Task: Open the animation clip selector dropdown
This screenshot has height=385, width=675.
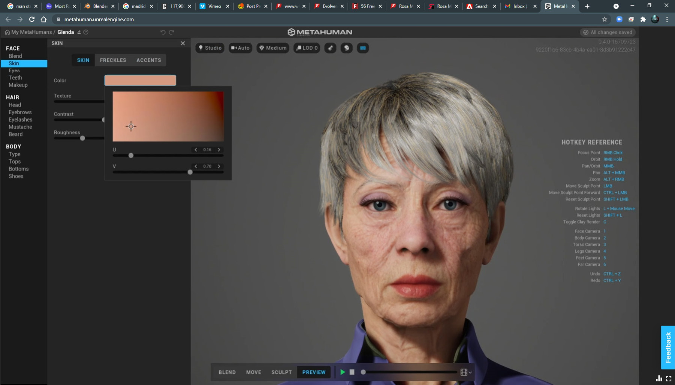Action: (466, 372)
